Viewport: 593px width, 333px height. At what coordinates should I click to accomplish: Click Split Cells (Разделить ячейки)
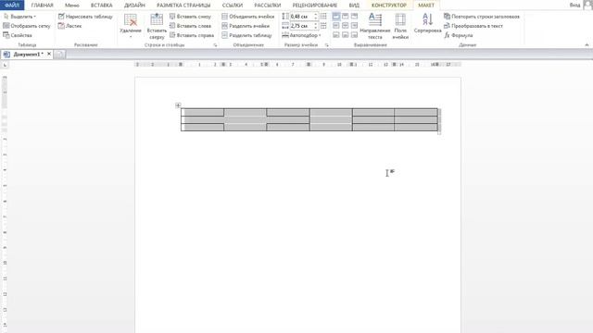[246, 26]
